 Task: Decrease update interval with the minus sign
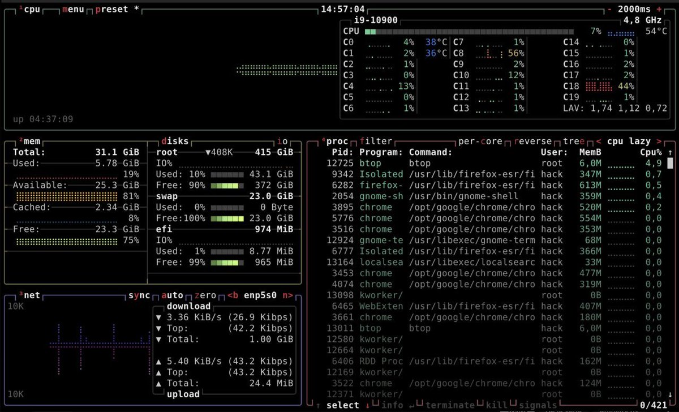pyautogui.click(x=610, y=10)
